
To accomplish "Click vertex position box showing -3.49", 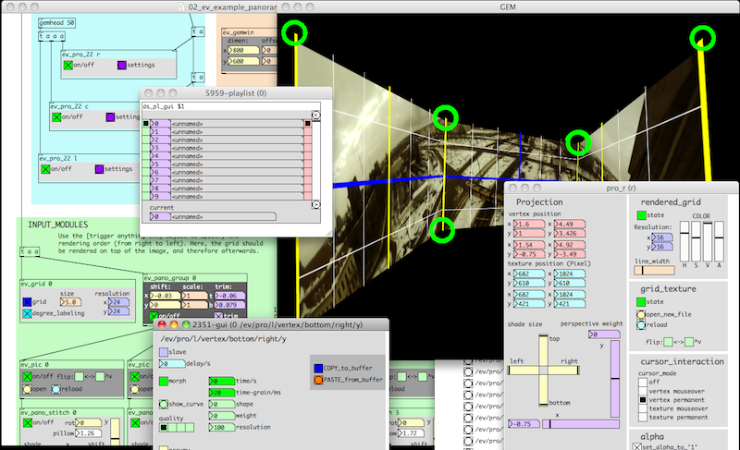I will coord(570,254).
